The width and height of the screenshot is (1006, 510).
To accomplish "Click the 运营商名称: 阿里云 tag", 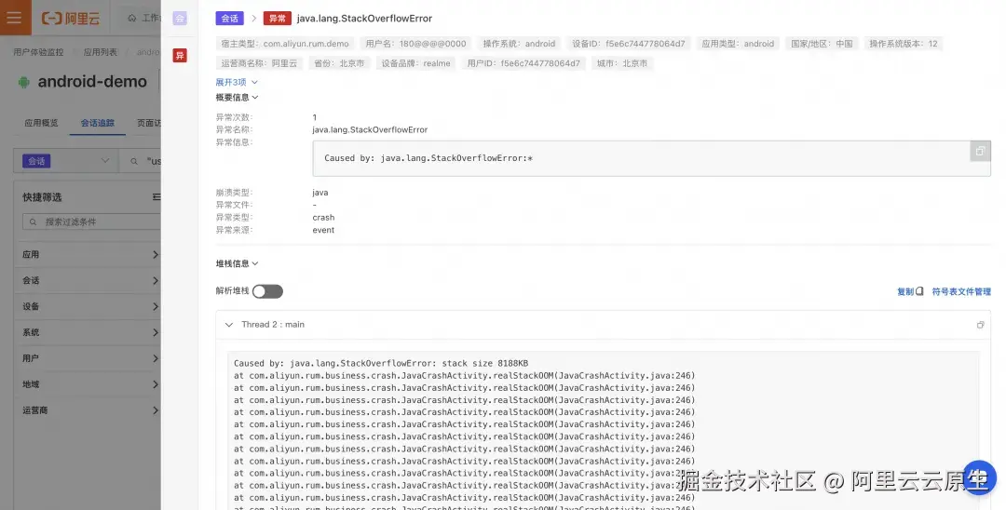I will pos(259,63).
